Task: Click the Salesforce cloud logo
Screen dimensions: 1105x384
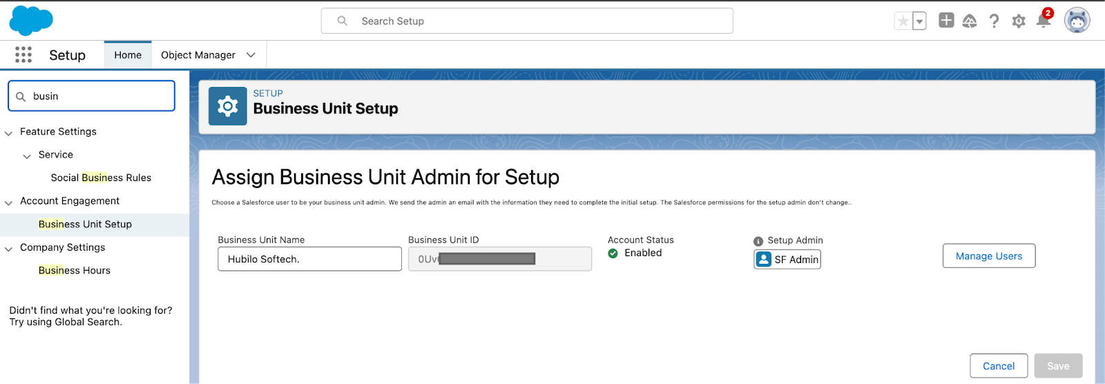Action: 31,20
